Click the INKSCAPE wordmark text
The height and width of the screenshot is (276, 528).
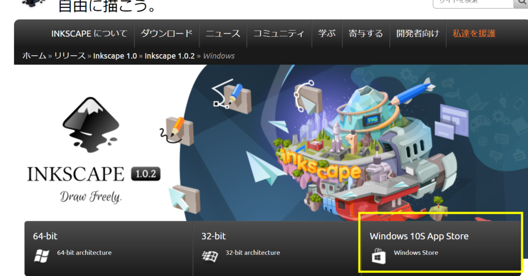(76, 174)
